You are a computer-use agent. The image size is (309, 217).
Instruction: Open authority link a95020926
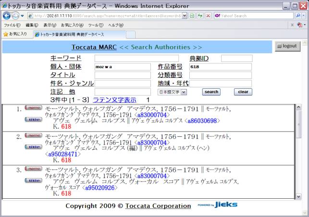pos(99,188)
